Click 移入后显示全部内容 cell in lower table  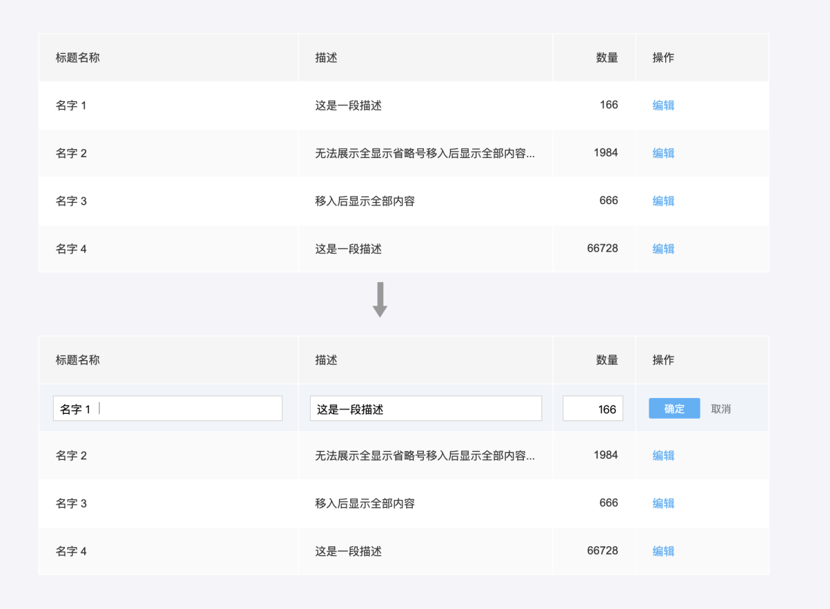pyautogui.click(x=365, y=503)
